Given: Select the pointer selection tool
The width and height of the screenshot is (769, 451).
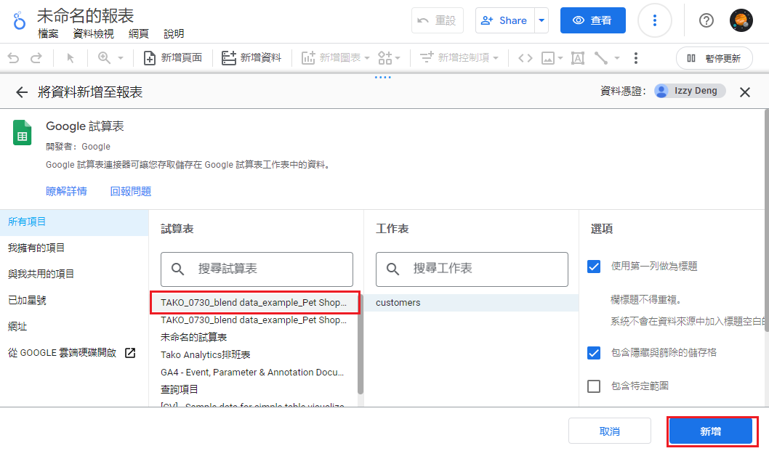Looking at the screenshot, I should (x=70, y=58).
